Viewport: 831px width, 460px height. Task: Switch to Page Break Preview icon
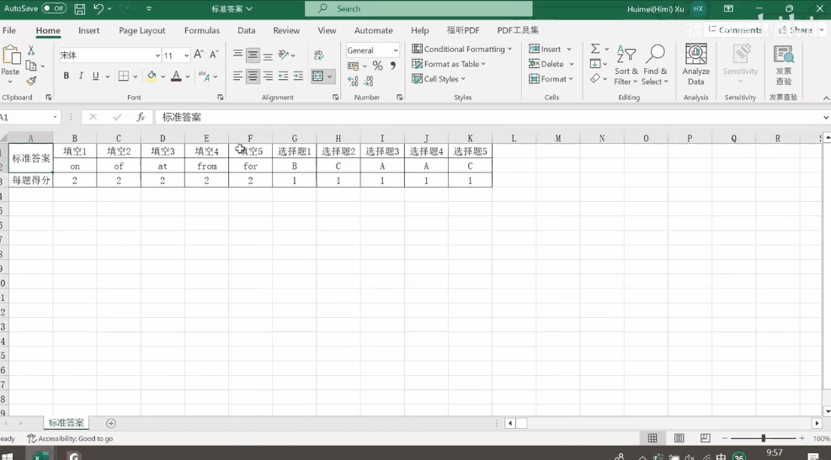[x=705, y=438]
